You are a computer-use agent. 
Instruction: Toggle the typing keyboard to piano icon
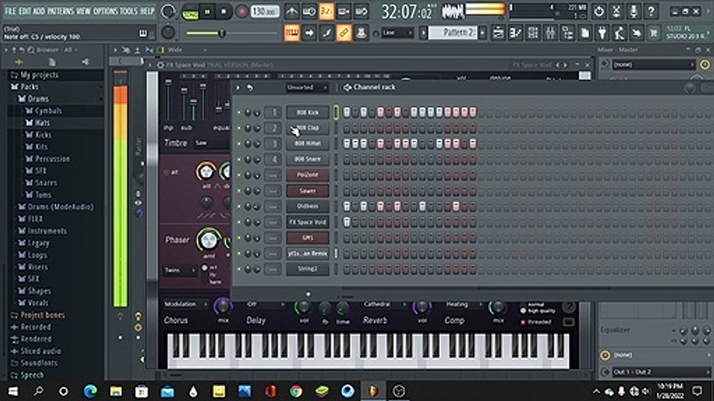[x=292, y=33]
